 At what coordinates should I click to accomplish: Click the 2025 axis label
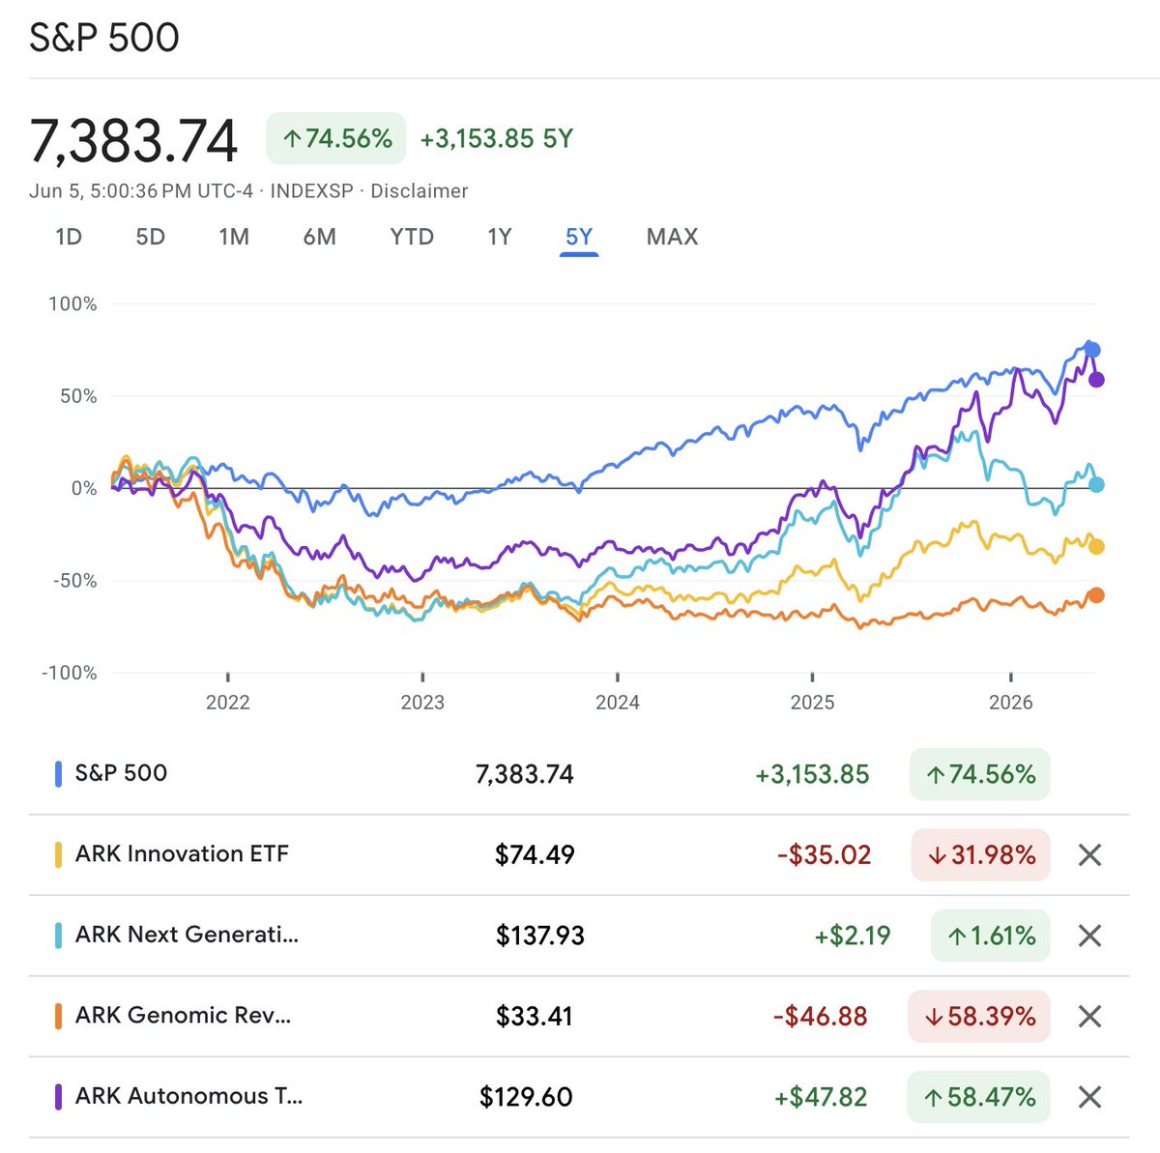pos(812,703)
